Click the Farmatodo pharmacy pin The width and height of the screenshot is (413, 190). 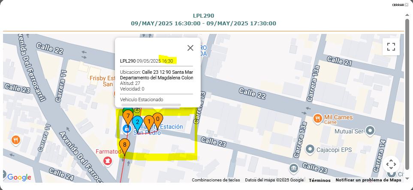[107, 160]
